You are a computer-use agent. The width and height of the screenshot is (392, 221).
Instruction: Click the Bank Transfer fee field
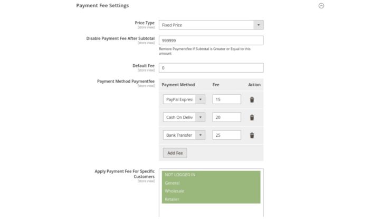pos(227,135)
